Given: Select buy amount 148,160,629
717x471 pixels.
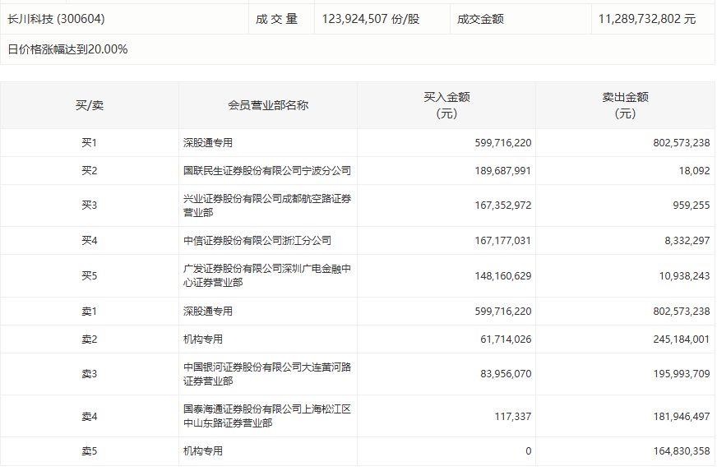Looking at the screenshot, I should [x=503, y=275].
